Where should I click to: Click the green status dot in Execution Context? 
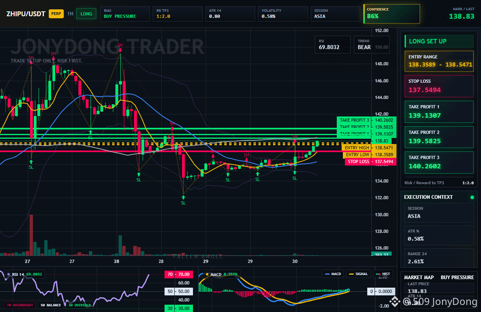point(472,197)
